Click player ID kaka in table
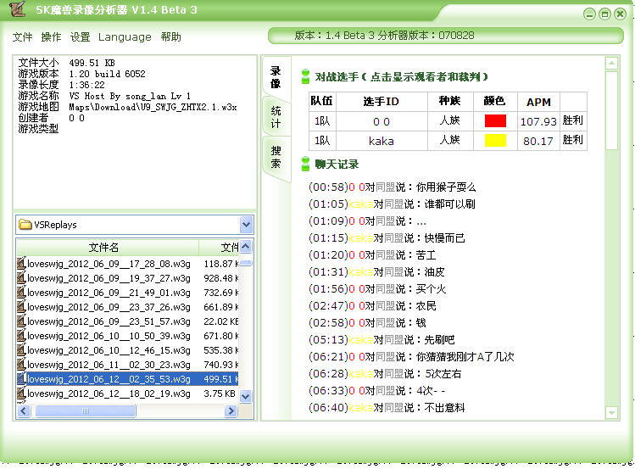Image resolution: width=635 pixels, height=469 pixels. click(x=382, y=141)
